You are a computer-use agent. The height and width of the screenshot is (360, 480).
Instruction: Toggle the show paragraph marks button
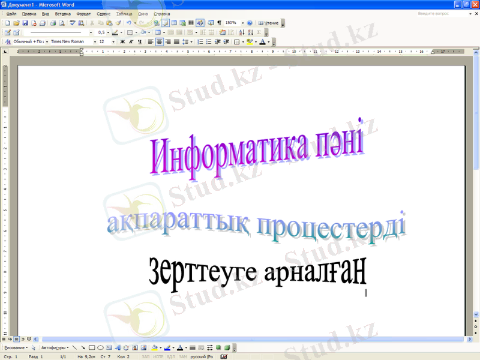point(219,23)
